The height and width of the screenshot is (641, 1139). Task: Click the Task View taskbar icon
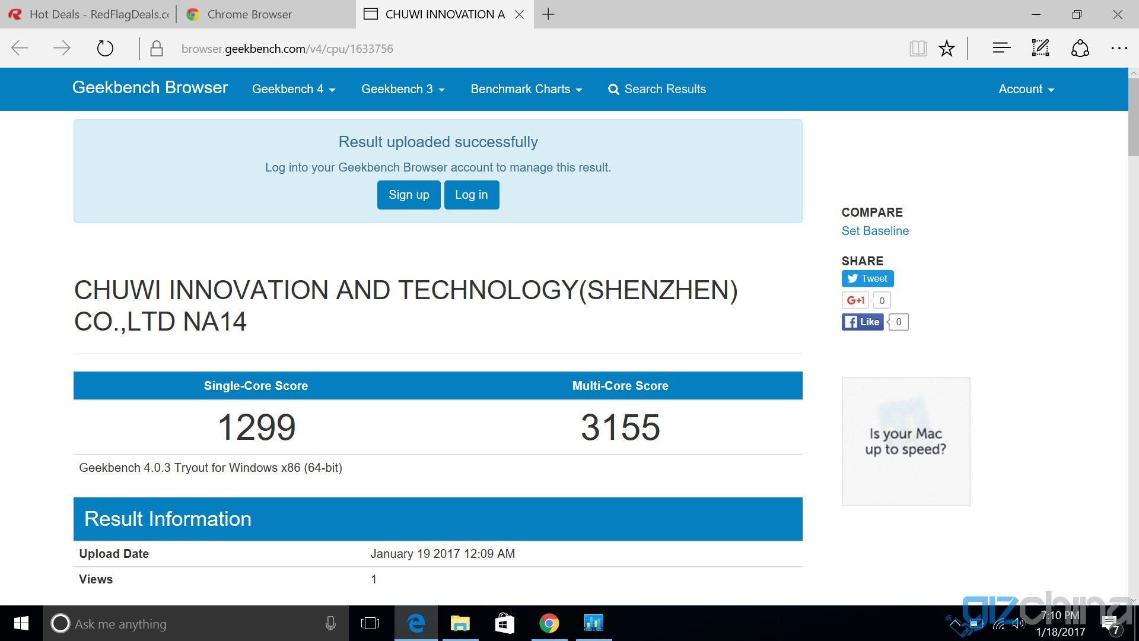point(370,623)
